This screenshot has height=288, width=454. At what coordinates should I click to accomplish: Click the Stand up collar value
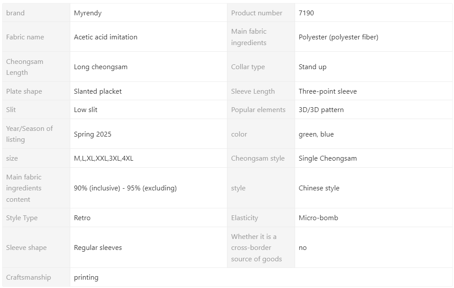tap(313, 67)
